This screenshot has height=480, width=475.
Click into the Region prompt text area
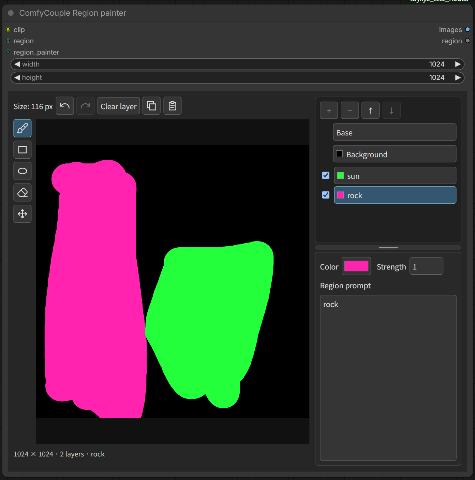point(388,378)
